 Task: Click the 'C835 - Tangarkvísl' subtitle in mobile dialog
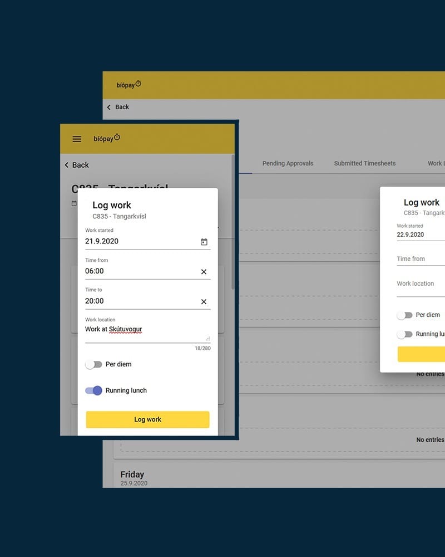pyautogui.click(x=119, y=216)
